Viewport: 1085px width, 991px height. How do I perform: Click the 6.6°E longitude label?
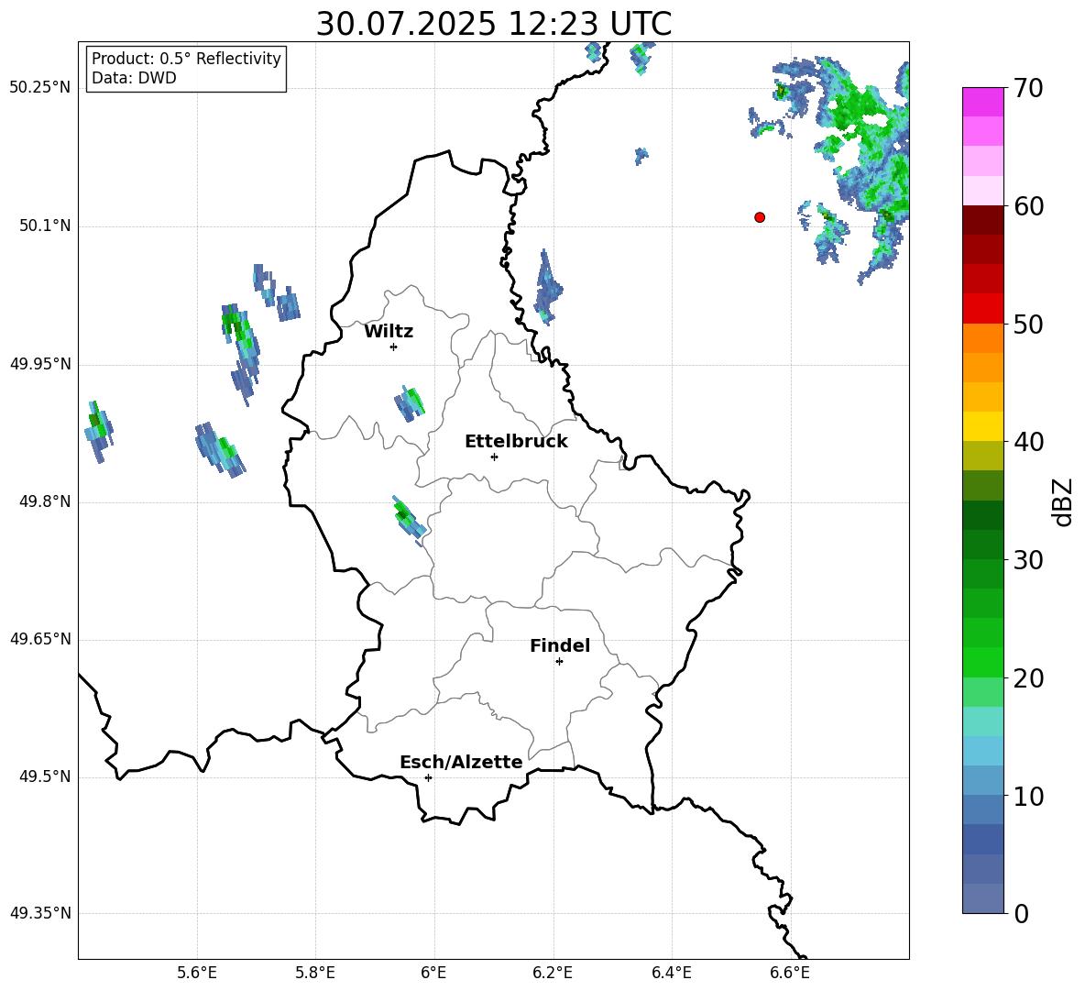tap(790, 973)
